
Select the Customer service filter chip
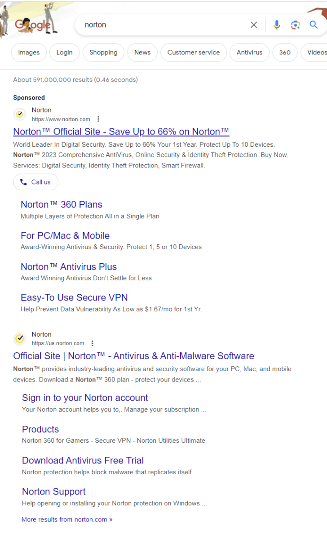pyautogui.click(x=194, y=52)
